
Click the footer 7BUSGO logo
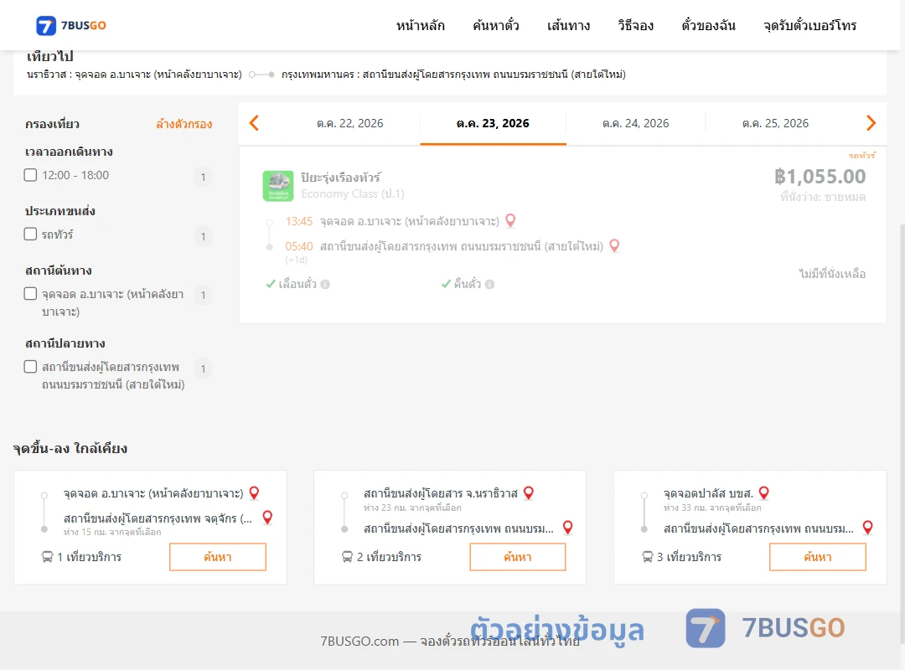click(765, 628)
